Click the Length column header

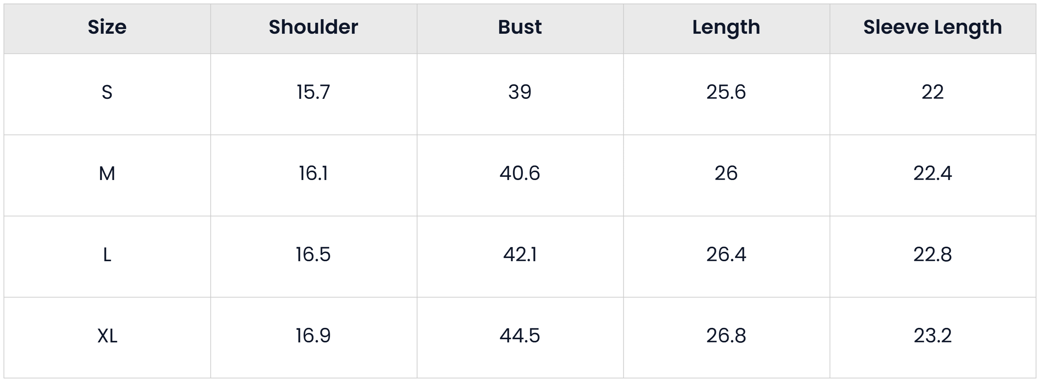pos(726,27)
